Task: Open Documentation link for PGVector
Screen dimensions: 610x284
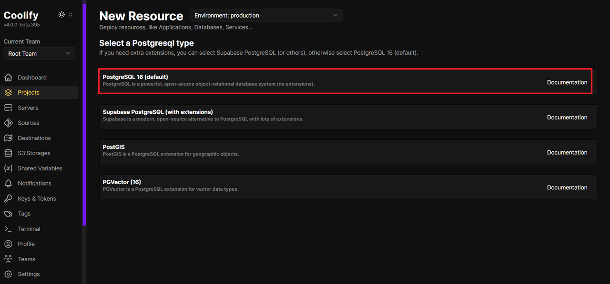Action: pos(567,187)
